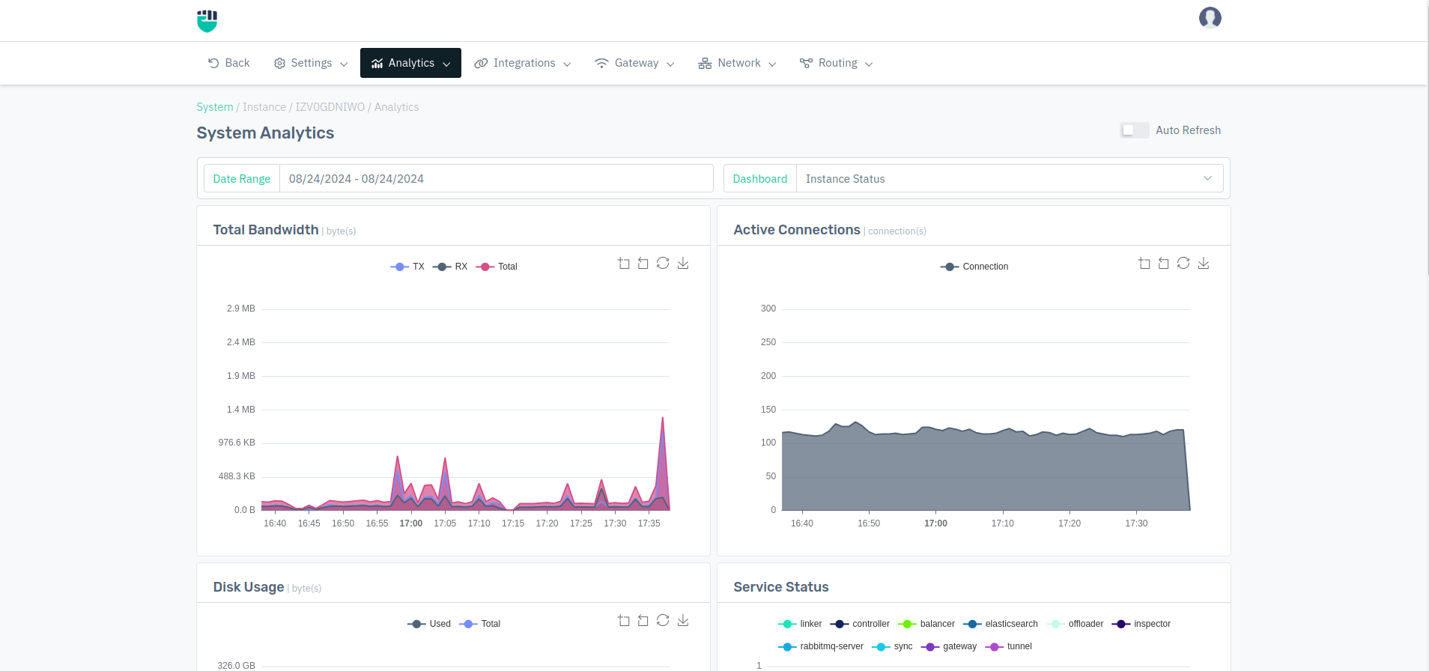Toggle offloader service in legend
This screenshot has height=671, width=1429.
pyautogui.click(x=1075, y=624)
